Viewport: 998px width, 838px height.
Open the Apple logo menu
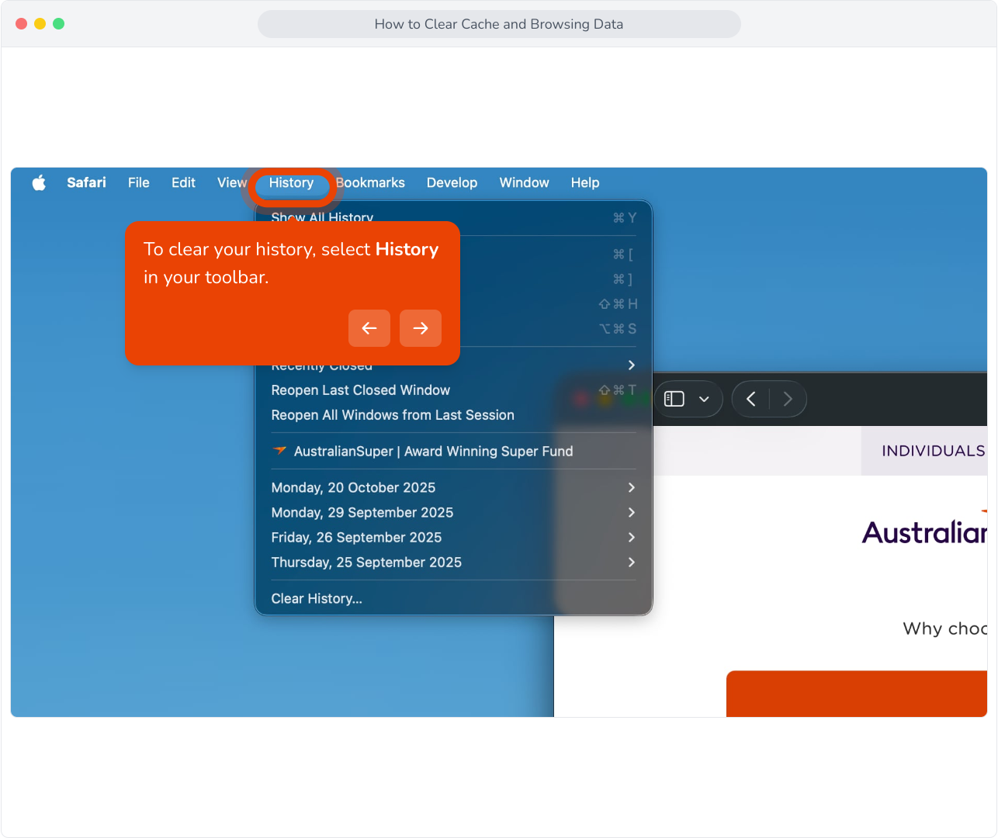[39, 183]
